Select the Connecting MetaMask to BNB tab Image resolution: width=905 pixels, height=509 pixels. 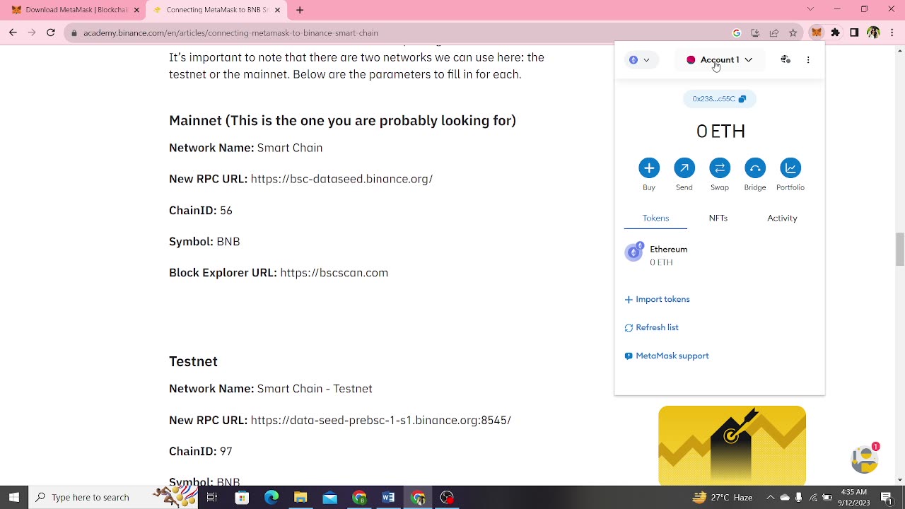[217, 10]
